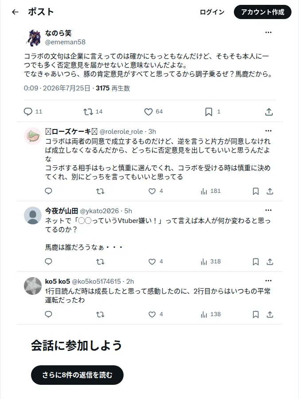Open more options on ローズケーキ's reply

268,131
